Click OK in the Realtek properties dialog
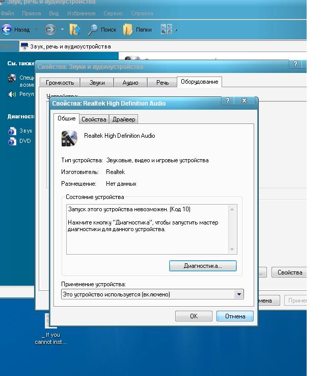 194,316
